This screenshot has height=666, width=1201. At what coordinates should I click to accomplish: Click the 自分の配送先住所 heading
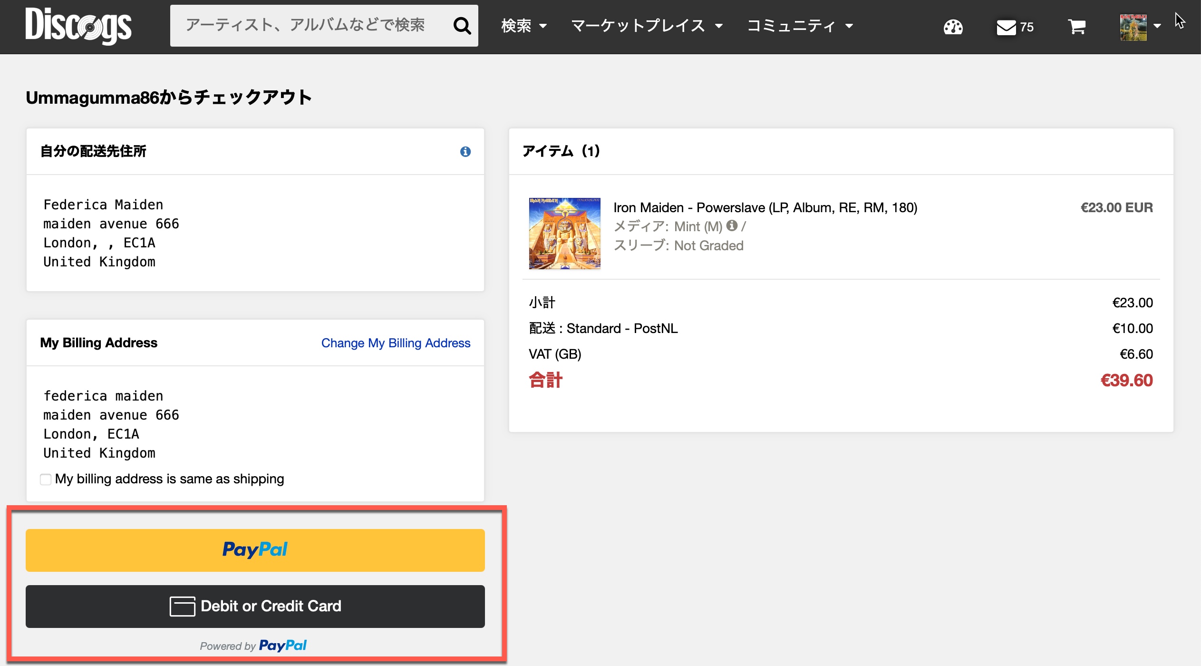93,151
